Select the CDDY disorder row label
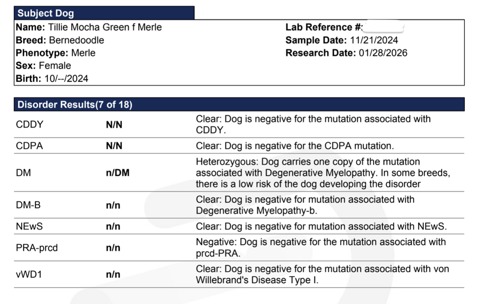Viewport: 477px width, 304px height. (x=30, y=125)
